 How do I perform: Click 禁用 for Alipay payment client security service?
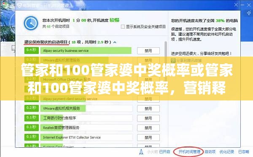tap(148, 99)
